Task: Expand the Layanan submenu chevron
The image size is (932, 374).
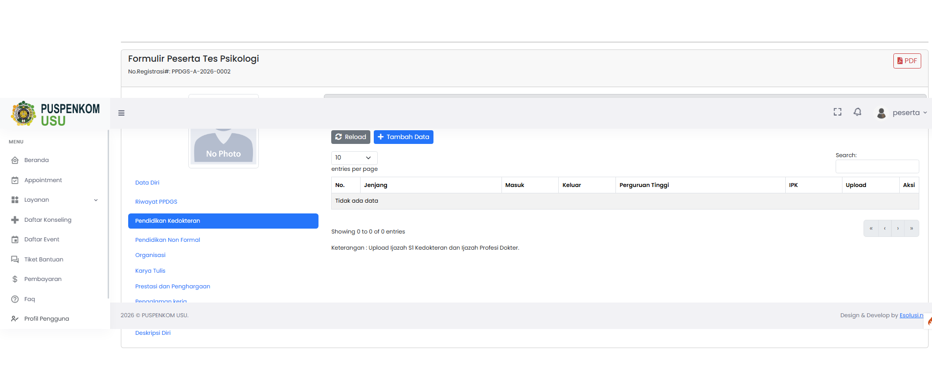Action: tap(96, 200)
